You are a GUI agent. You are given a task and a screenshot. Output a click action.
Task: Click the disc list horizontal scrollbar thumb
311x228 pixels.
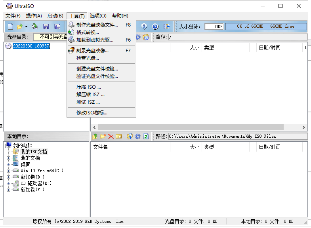coord(191,127)
